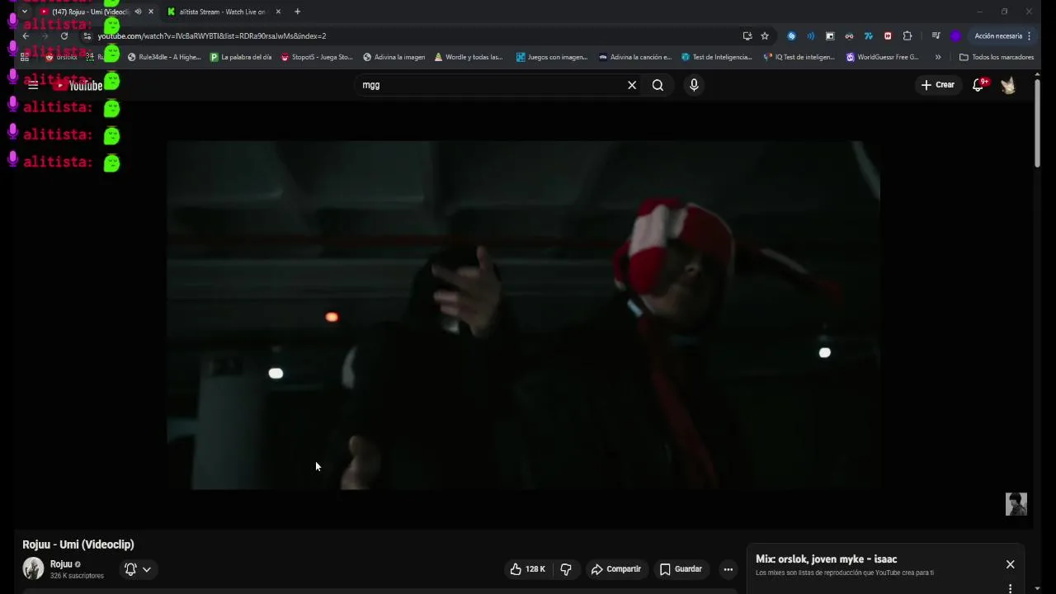Open WorldGuessr Free bookmark

(882, 57)
